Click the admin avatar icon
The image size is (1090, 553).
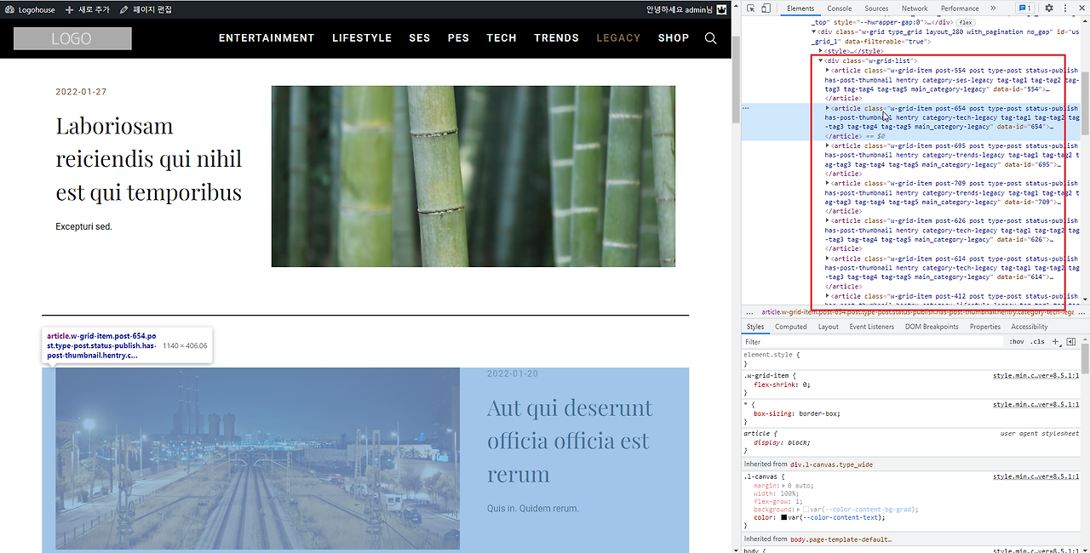(x=722, y=9)
